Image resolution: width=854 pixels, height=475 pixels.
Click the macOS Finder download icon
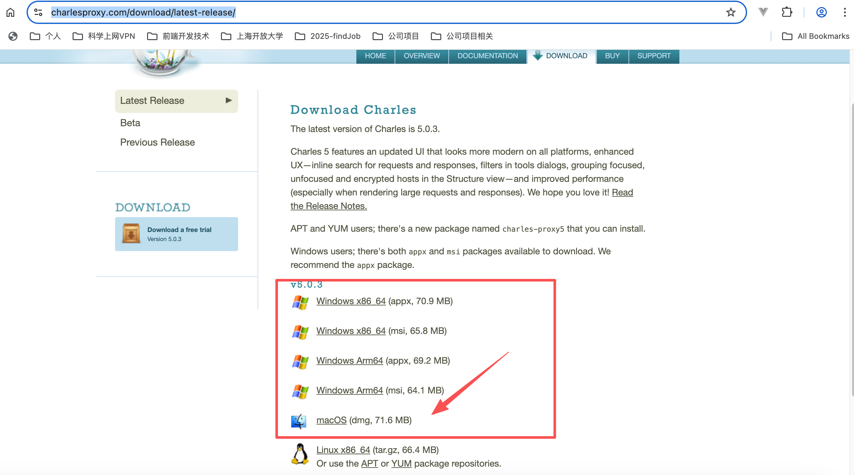pyautogui.click(x=298, y=421)
